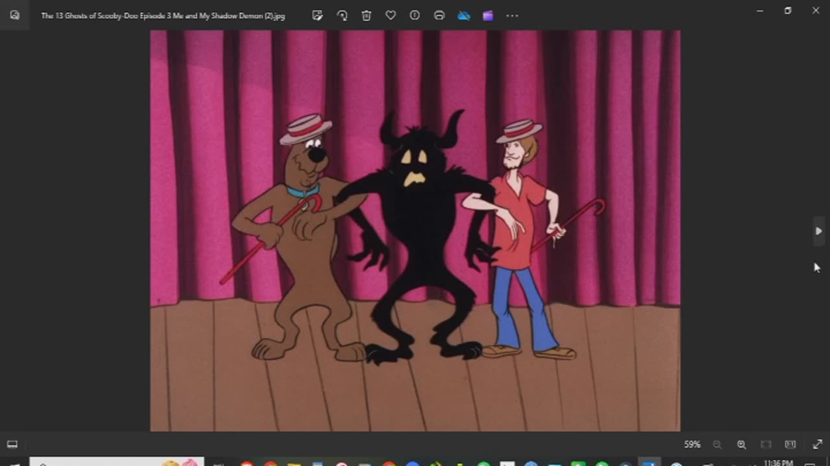Open the Photos gallery icon beside the file name
830x466 pixels.
tap(14, 16)
